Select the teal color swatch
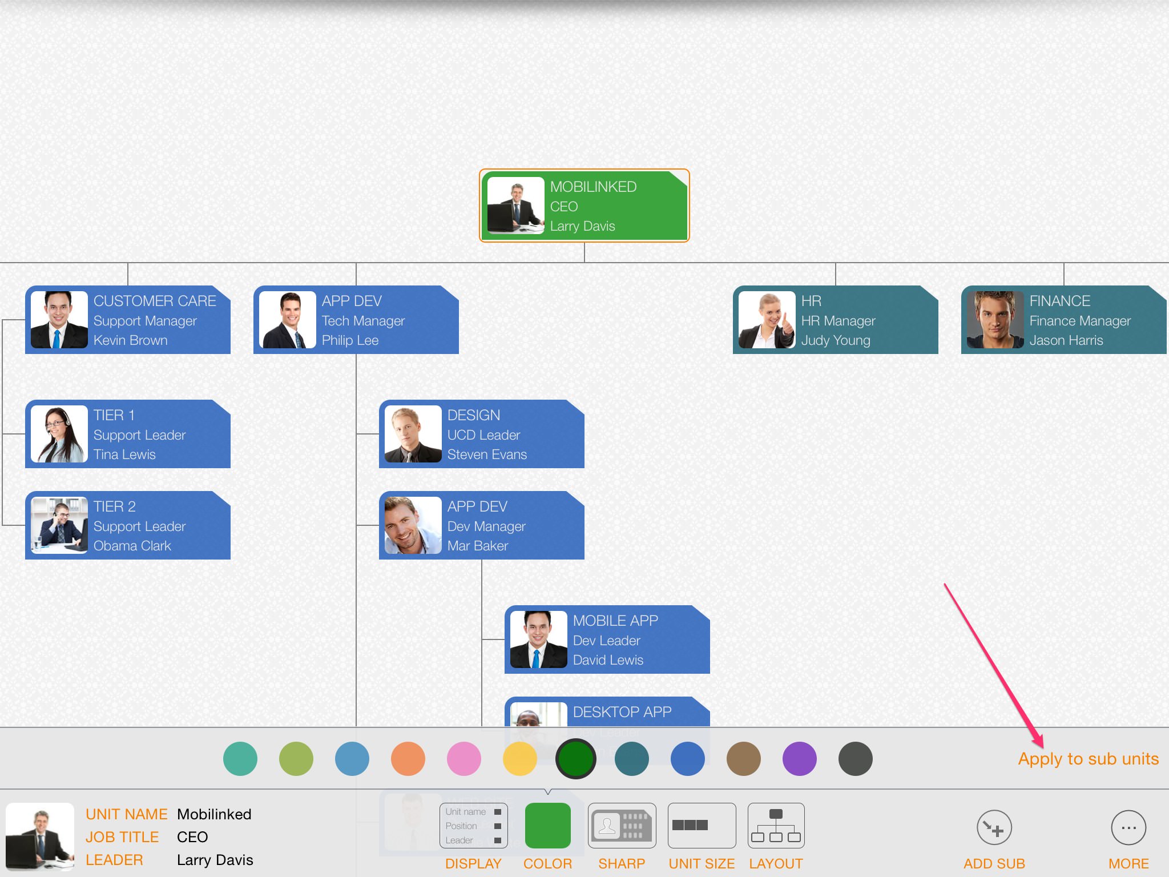Viewport: 1169px width, 877px height. point(240,759)
